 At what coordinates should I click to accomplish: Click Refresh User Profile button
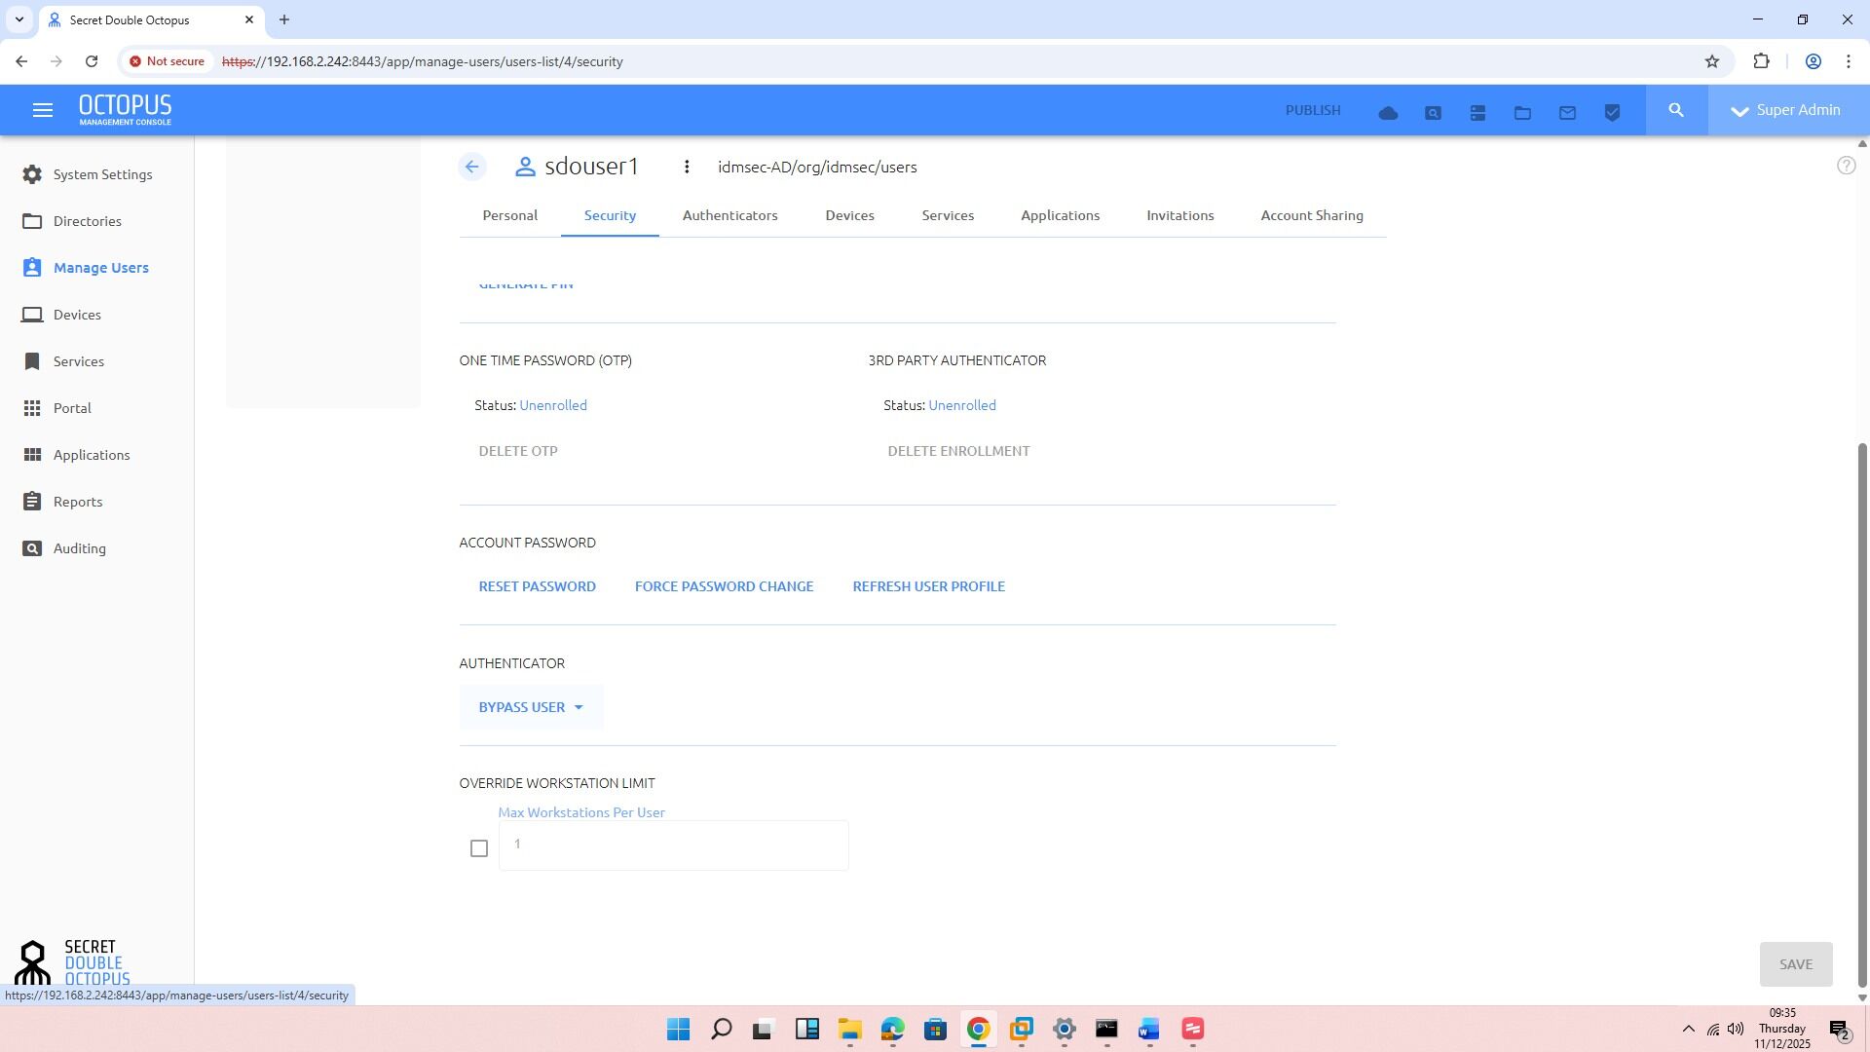point(928,586)
